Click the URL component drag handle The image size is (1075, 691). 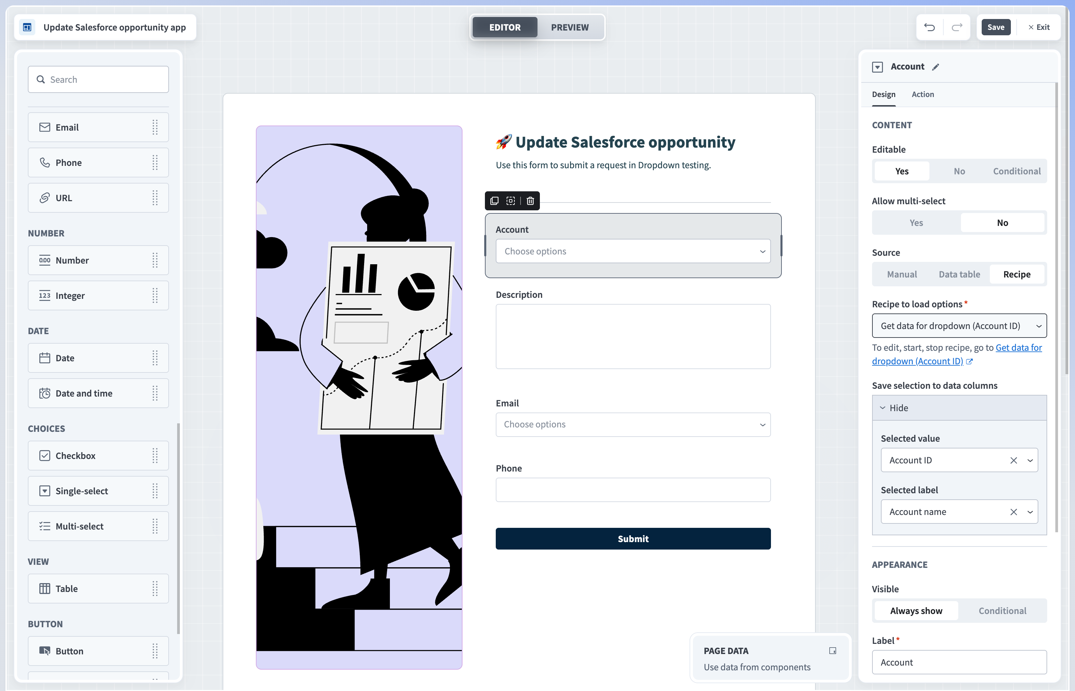click(155, 198)
